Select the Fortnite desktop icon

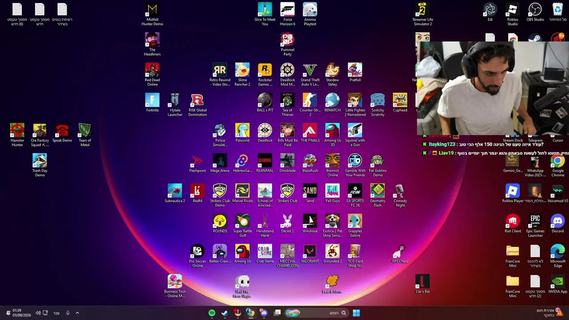152,103
